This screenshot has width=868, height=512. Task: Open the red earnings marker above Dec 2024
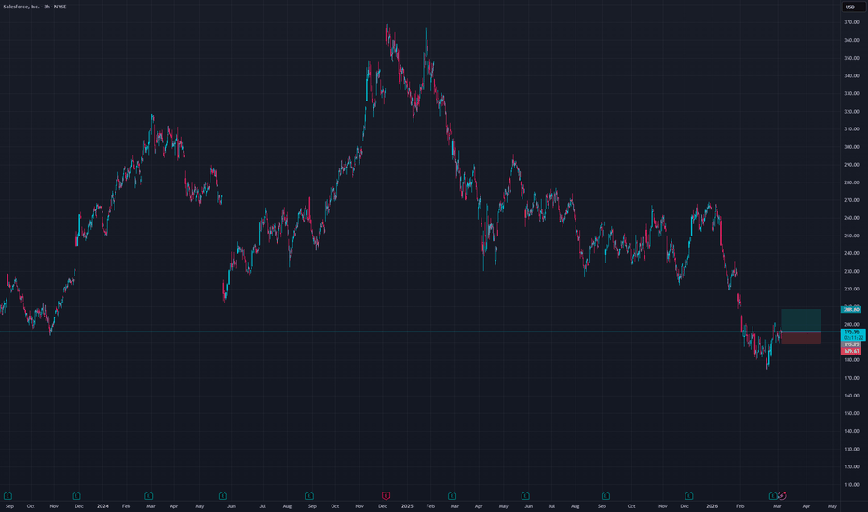tap(386, 495)
